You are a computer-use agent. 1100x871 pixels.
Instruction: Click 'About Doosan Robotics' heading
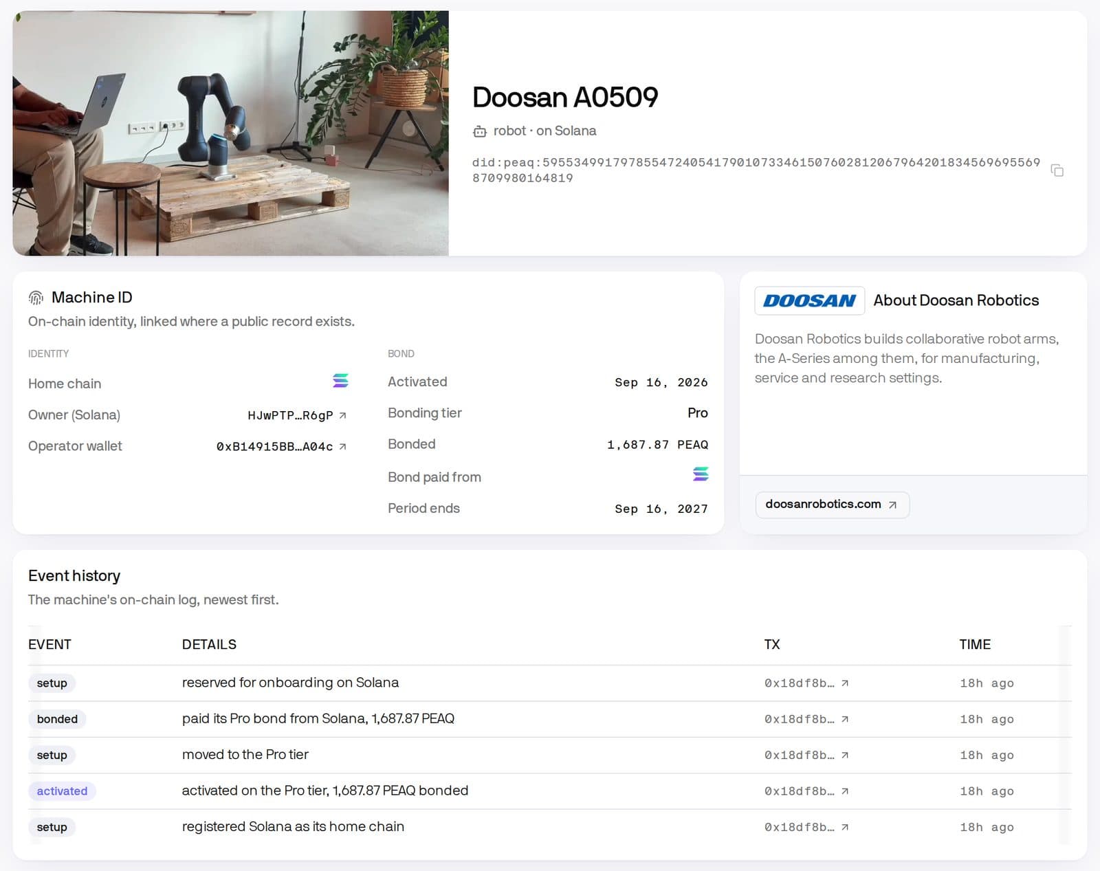[956, 300]
